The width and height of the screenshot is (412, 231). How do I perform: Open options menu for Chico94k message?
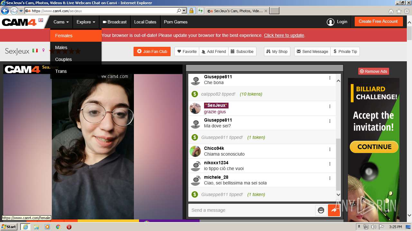pos(330,150)
